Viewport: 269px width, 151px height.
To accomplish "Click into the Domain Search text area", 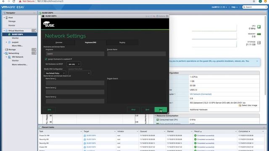I will (x=137, y=92).
